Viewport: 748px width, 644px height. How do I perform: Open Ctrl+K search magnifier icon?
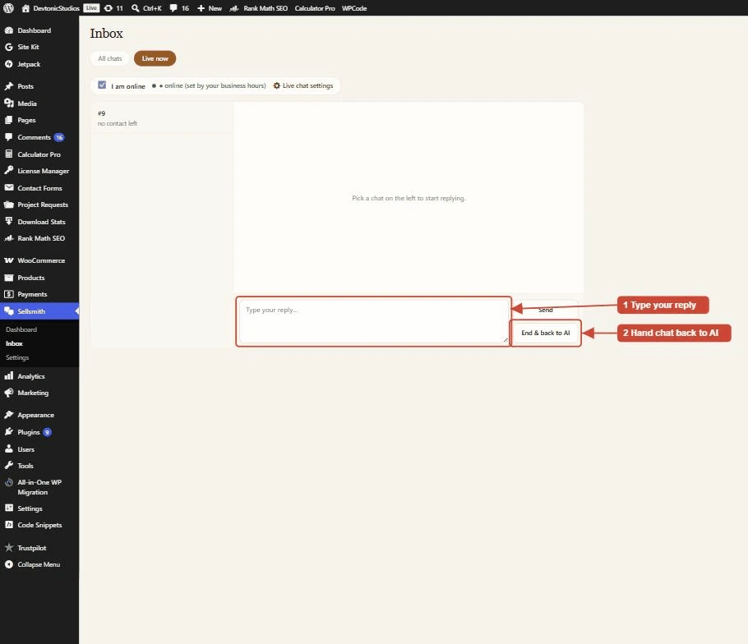[x=136, y=8]
